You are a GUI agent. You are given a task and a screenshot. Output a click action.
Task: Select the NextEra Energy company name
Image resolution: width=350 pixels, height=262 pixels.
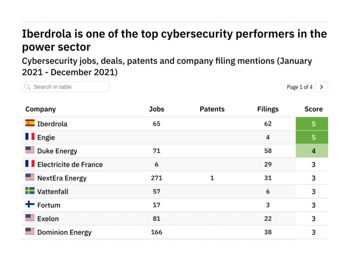pyautogui.click(x=62, y=178)
